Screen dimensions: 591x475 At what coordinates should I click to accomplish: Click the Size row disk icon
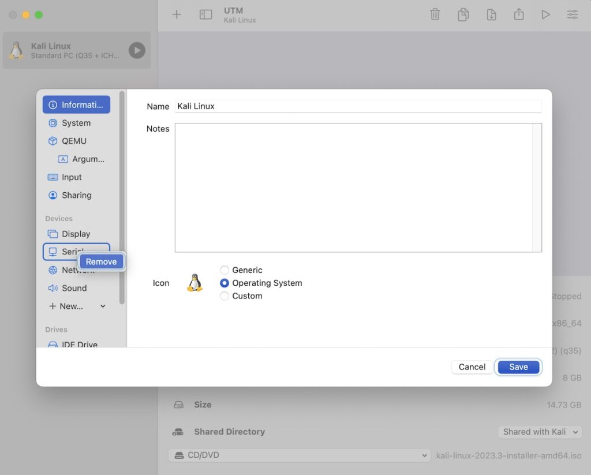tap(179, 405)
